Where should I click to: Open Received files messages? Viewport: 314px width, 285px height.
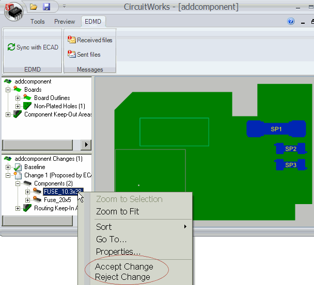point(90,40)
